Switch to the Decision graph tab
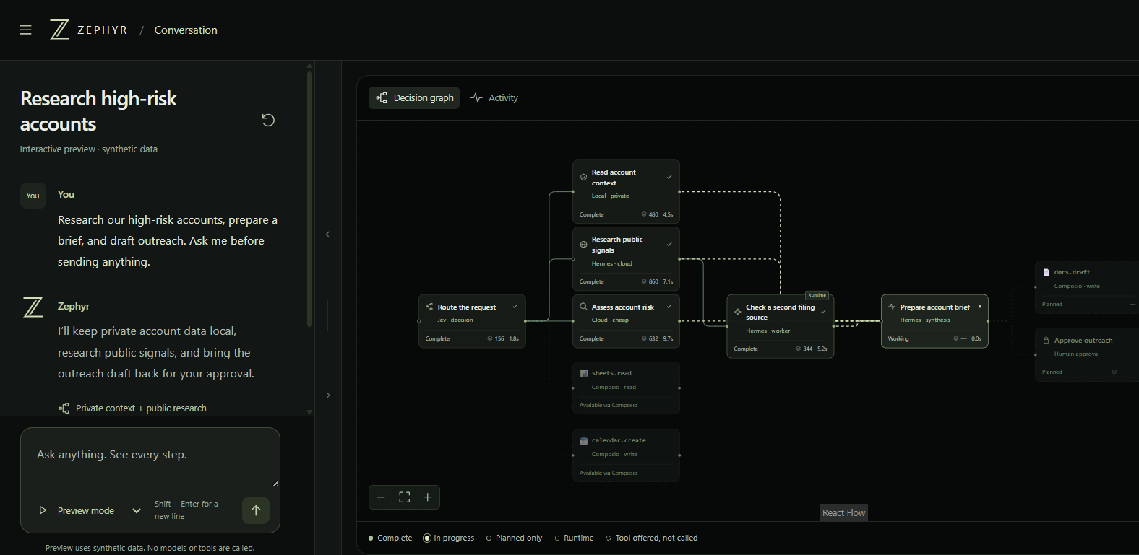This screenshot has height=555, width=1139. (x=414, y=98)
